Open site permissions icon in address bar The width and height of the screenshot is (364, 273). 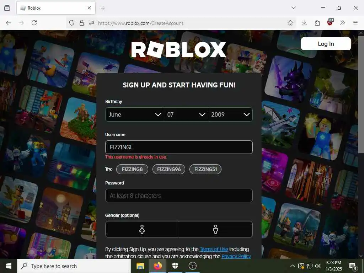pyautogui.click(x=92, y=23)
